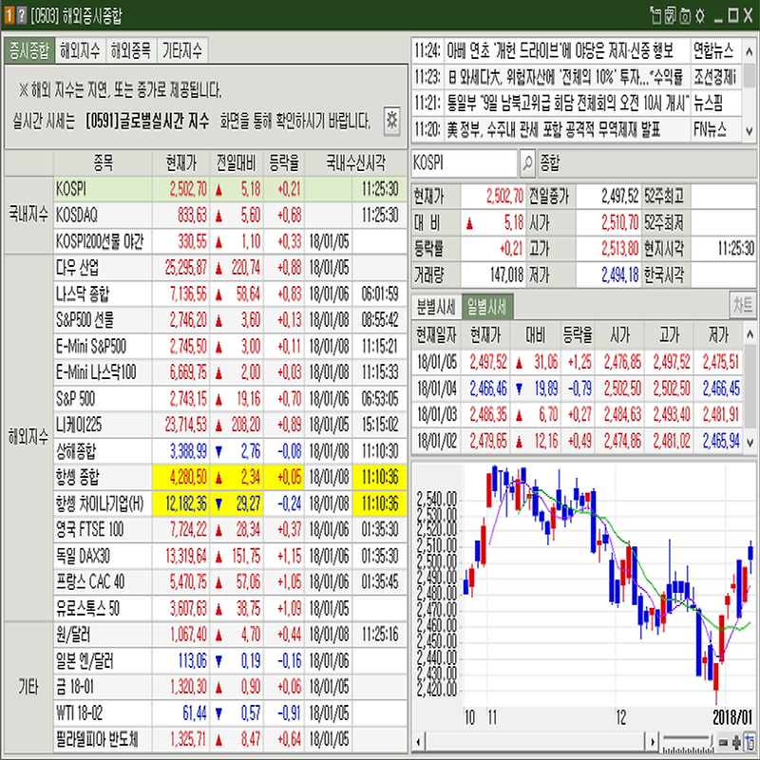The image size is (760, 760).
Task: Select the 일본 엔/달러 row
Action: tap(230, 660)
